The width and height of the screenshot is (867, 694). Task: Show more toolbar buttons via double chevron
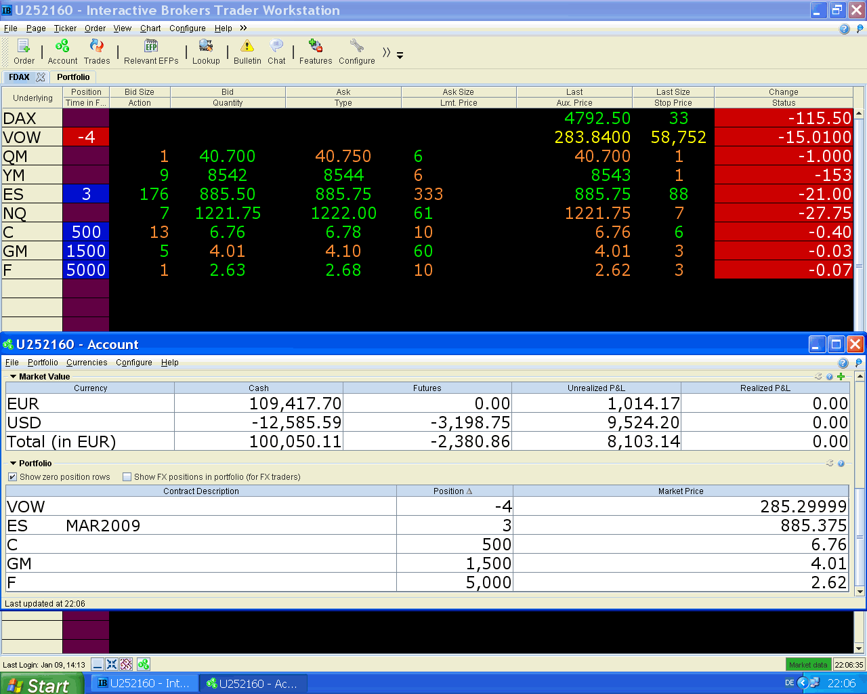click(x=386, y=52)
